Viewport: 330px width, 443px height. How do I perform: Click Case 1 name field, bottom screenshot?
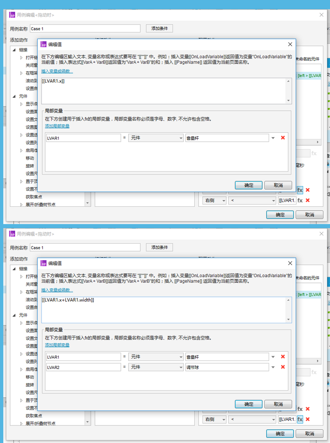[85, 247]
